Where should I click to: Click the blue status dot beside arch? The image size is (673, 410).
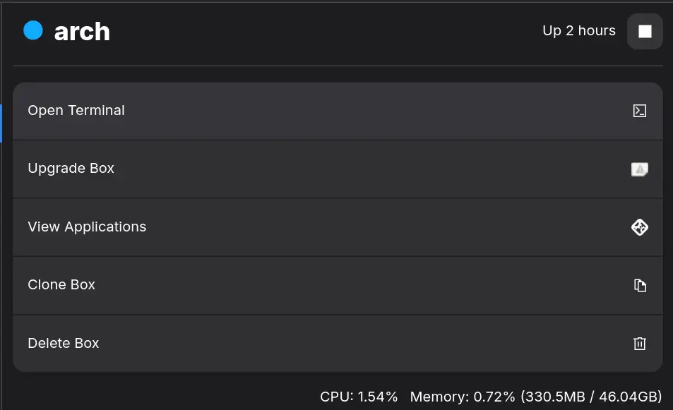[x=33, y=30]
